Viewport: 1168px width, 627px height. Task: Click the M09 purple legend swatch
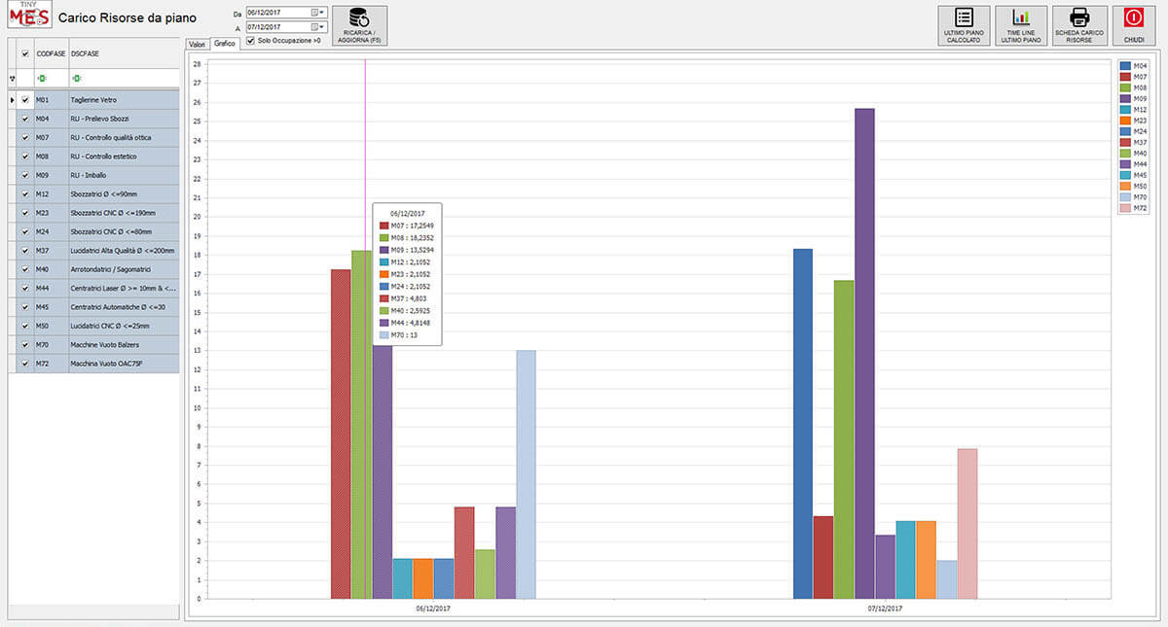point(1125,98)
